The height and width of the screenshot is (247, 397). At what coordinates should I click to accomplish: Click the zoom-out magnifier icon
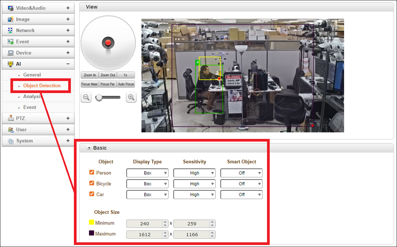tap(86, 97)
